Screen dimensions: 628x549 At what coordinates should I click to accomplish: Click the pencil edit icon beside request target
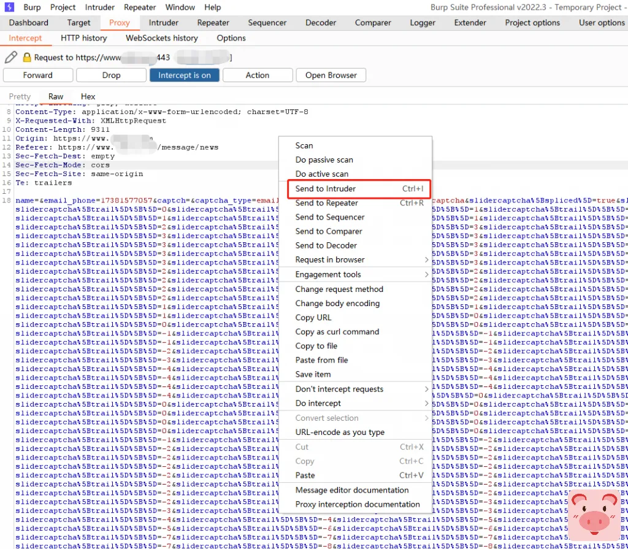[x=11, y=57]
